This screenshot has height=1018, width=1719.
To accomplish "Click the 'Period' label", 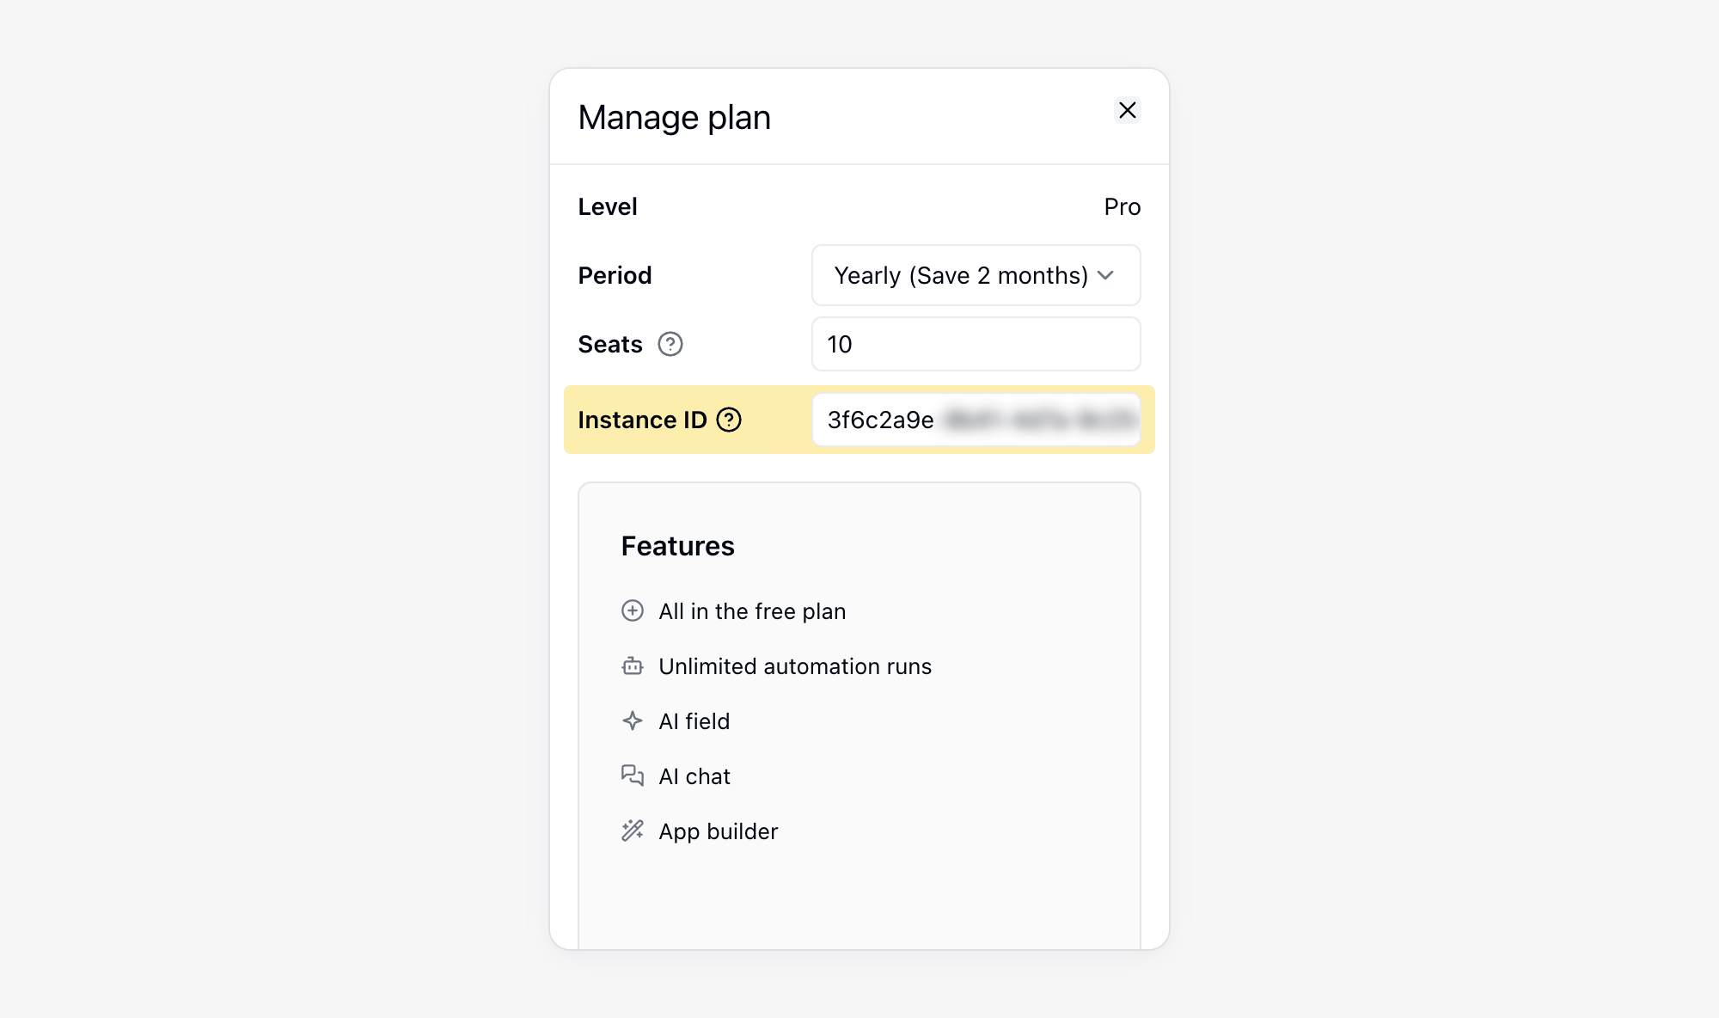I will click(x=615, y=275).
